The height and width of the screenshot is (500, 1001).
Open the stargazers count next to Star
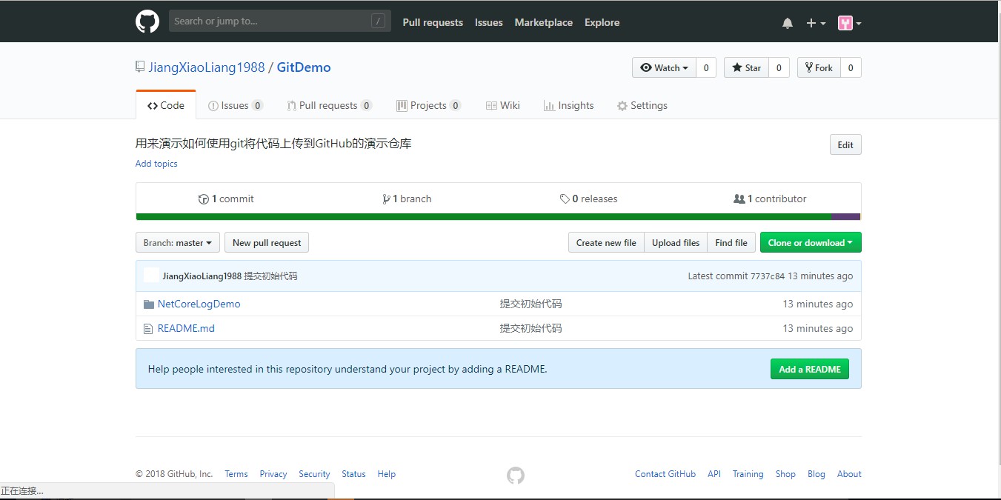tap(779, 67)
